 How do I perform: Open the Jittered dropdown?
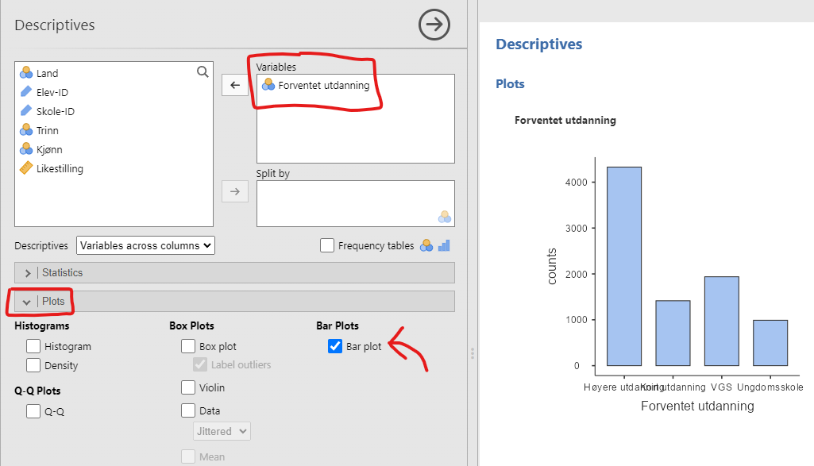tap(222, 431)
